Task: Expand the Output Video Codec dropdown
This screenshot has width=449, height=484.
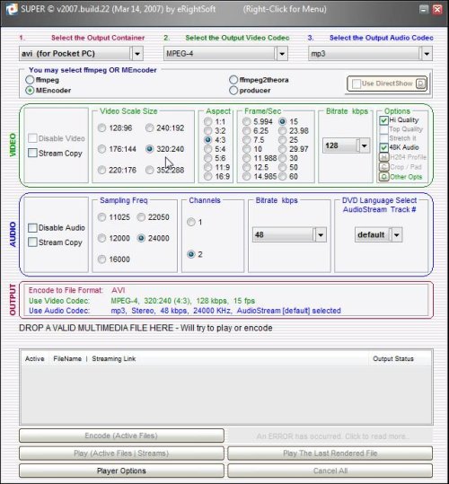Action: click(282, 54)
